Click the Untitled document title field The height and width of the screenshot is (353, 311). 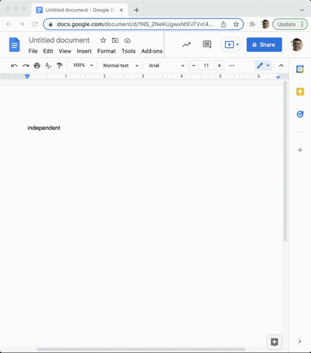pos(59,40)
